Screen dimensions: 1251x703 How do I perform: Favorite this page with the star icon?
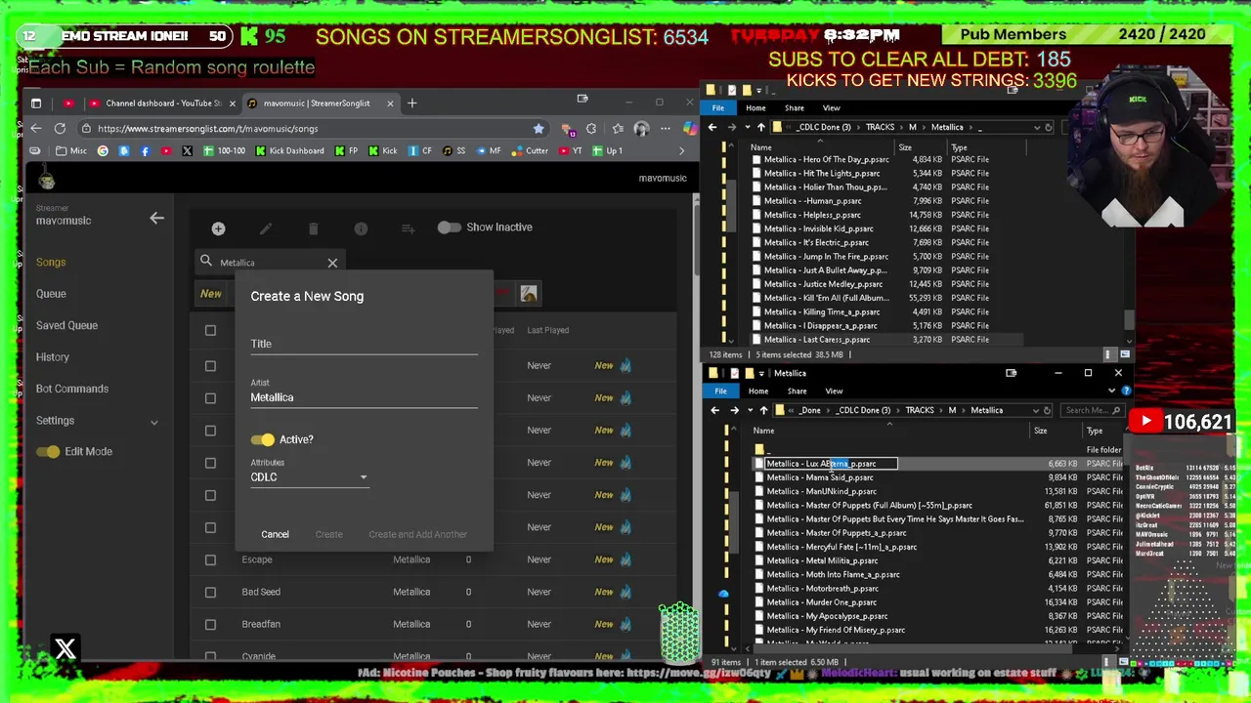(539, 128)
